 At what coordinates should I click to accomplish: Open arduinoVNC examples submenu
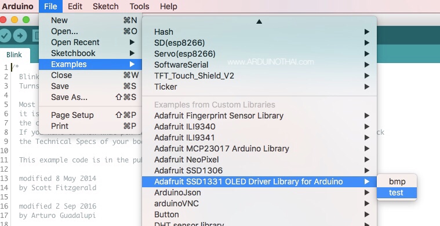(x=260, y=203)
